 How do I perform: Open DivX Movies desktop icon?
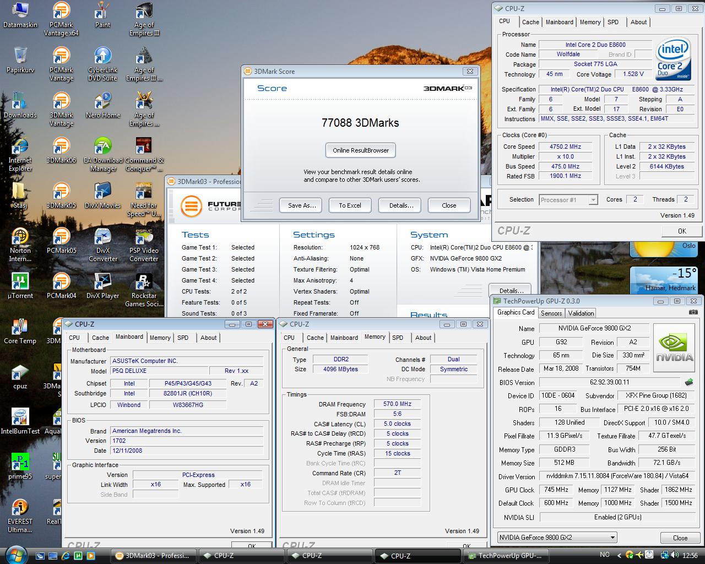coord(102,196)
